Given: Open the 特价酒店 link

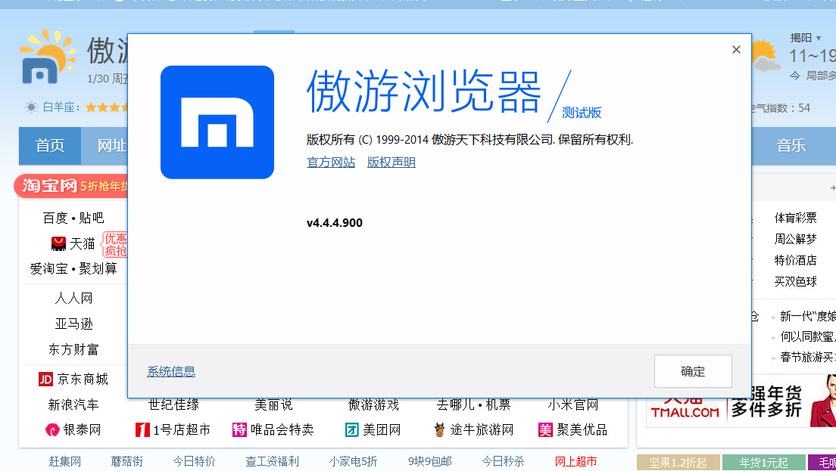Looking at the screenshot, I should (795, 260).
